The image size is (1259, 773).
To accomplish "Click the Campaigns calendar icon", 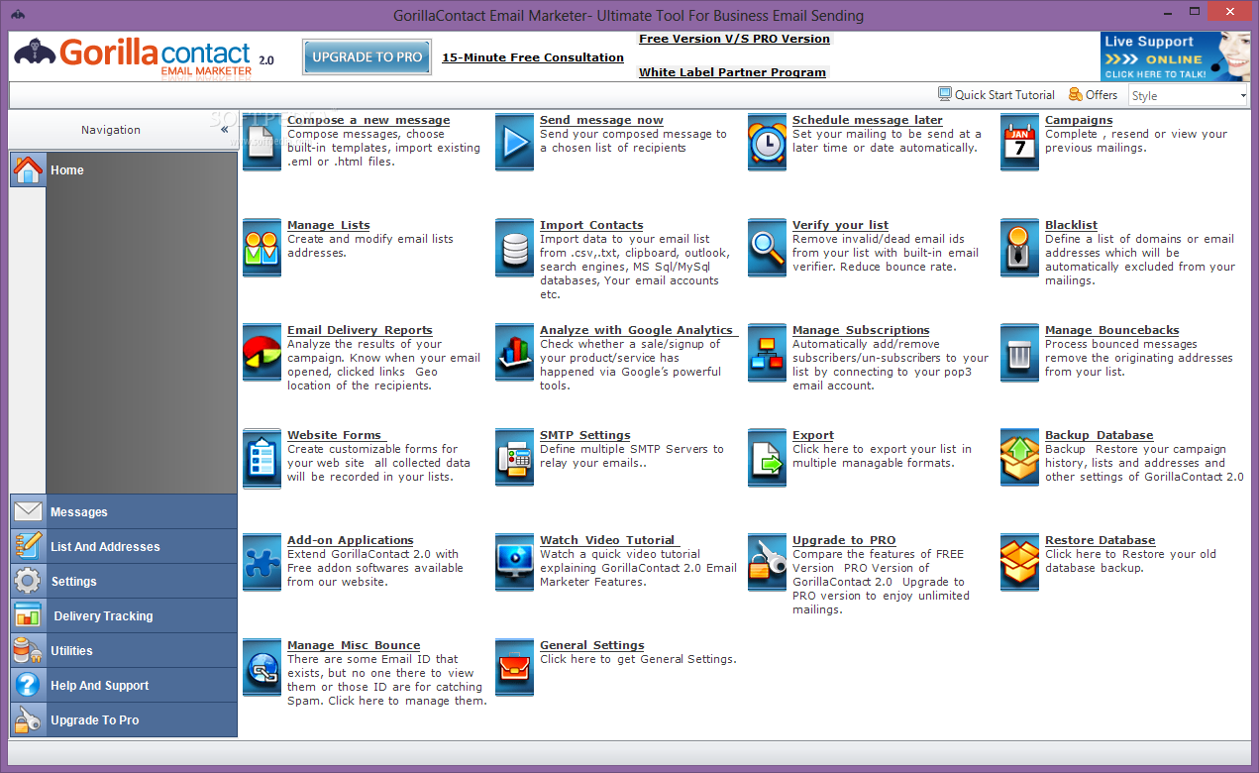I will coord(1020,143).
